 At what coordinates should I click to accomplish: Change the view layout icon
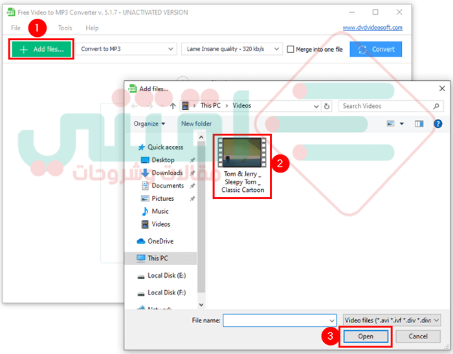pyautogui.click(x=390, y=123)
